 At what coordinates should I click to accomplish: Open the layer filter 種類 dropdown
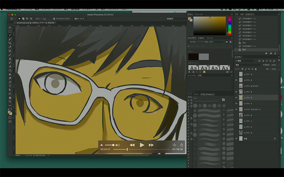click(x=245, y=61)
